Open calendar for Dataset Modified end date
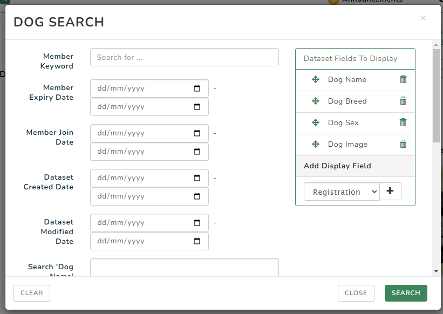Image resolution: width=443 pixels, height=314 pixels. (x=197, y=241)
